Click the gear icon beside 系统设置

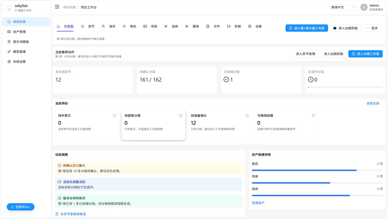[x=9, y=62]
